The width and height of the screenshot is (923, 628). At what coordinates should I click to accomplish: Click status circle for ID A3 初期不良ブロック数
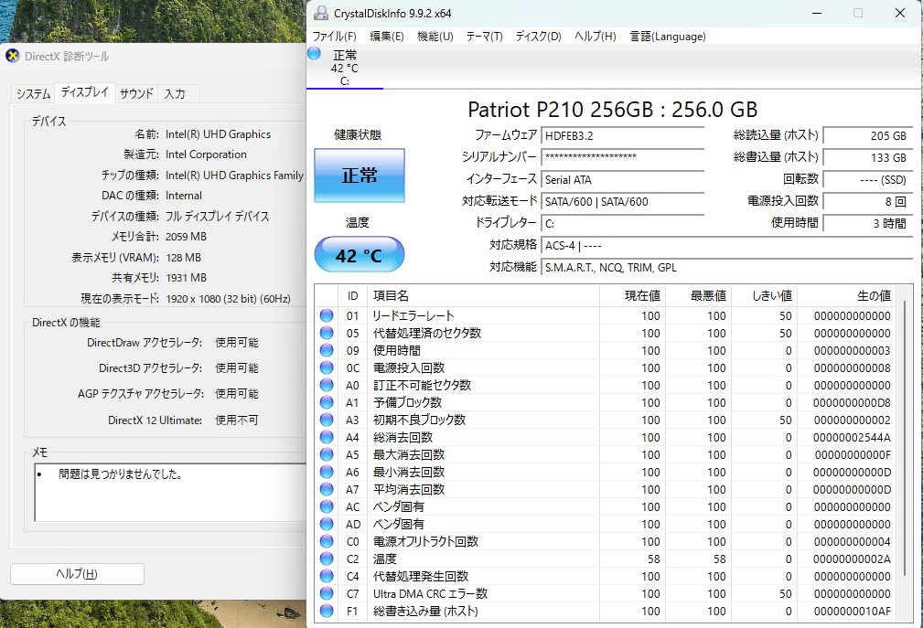click(327, 420)
